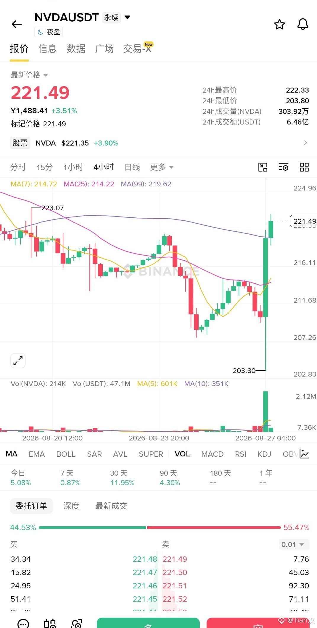Tap the tallest green volume bar
Viewport: 317px width, 628px height.
click(x=265, y=411)
